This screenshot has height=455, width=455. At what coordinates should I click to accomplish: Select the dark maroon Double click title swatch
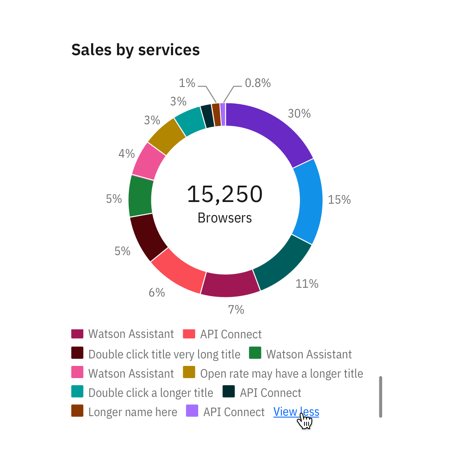[77, 353]
